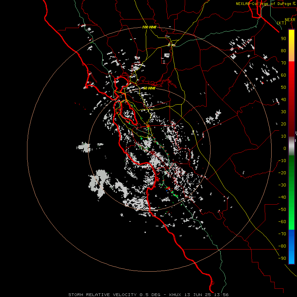Pick the green segment of the velocity color bar
The height and width of the screenshot is (297, 297).
pyautogui.click(x=291, y=193)
